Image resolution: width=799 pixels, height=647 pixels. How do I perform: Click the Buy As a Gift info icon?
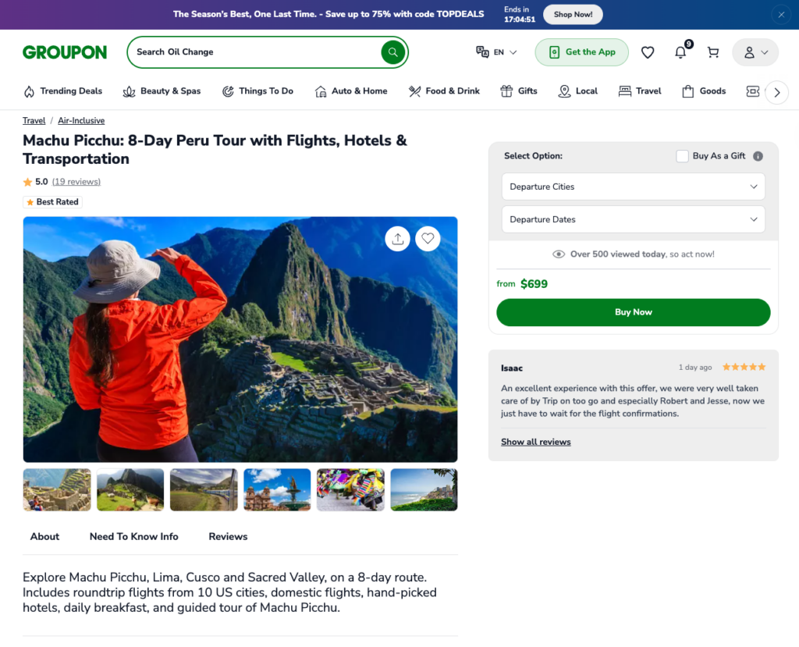(758, 156)
